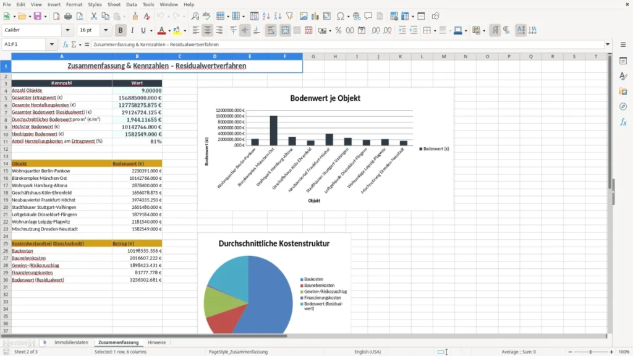This screenshot has height=356, width=633.
Task: Open the font size dropdown next to 16 pt
Action: (x=106, y=30)
